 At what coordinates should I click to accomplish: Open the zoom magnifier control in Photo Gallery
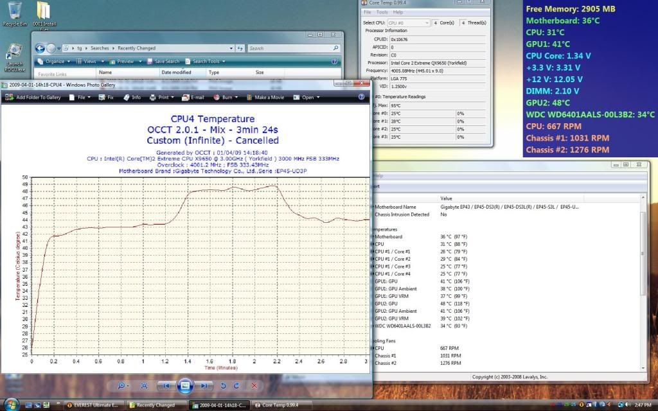123,386
